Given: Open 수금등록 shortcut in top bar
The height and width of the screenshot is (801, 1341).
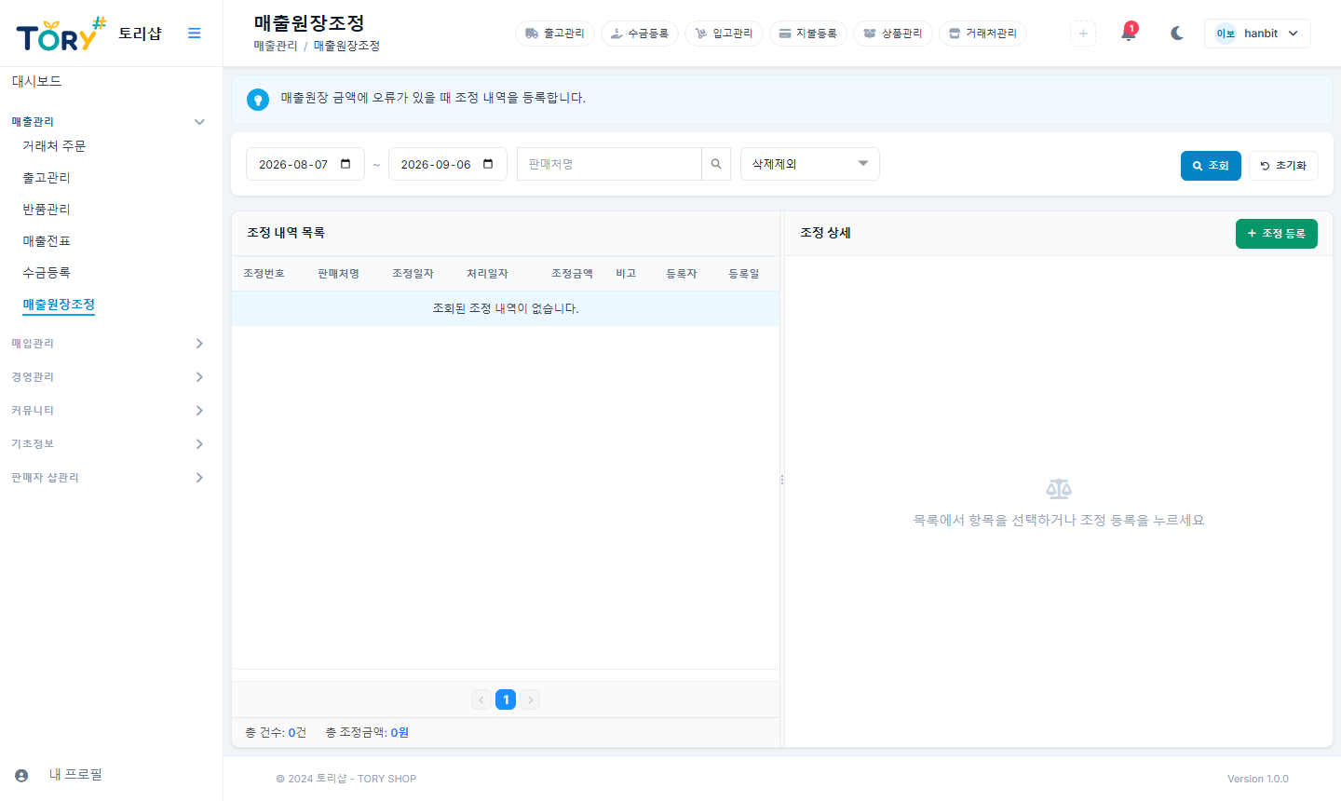Looking at the screenshot, I should pos(640,34).
